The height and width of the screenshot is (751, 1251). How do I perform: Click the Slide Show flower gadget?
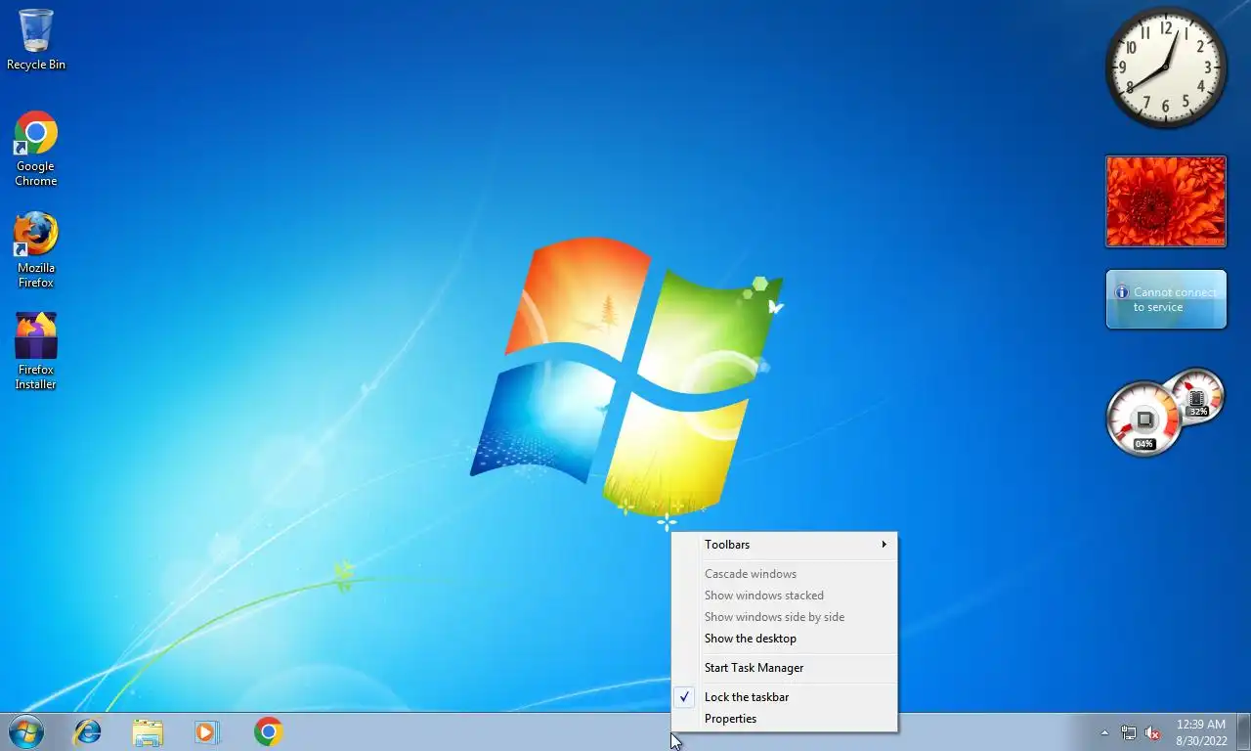click(x=1166, y=201)
